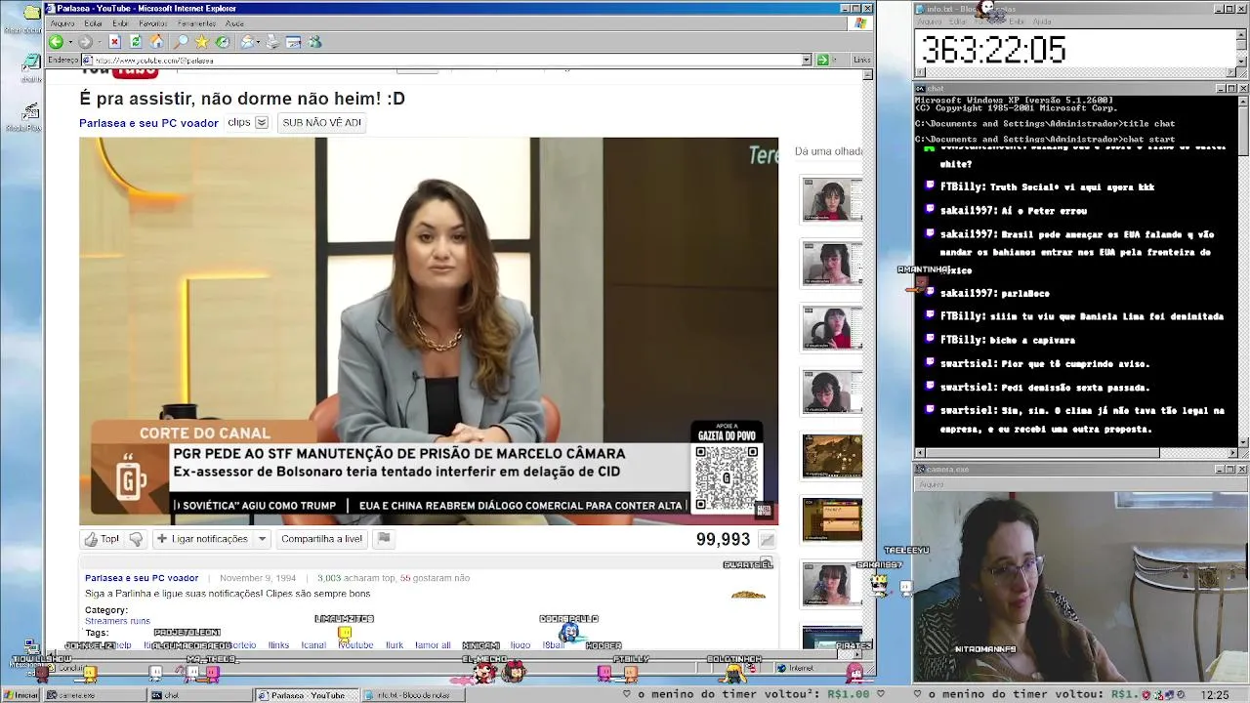Open the address bar dropdown arrow
This screenshot has height=703, width=1250.
807,60
